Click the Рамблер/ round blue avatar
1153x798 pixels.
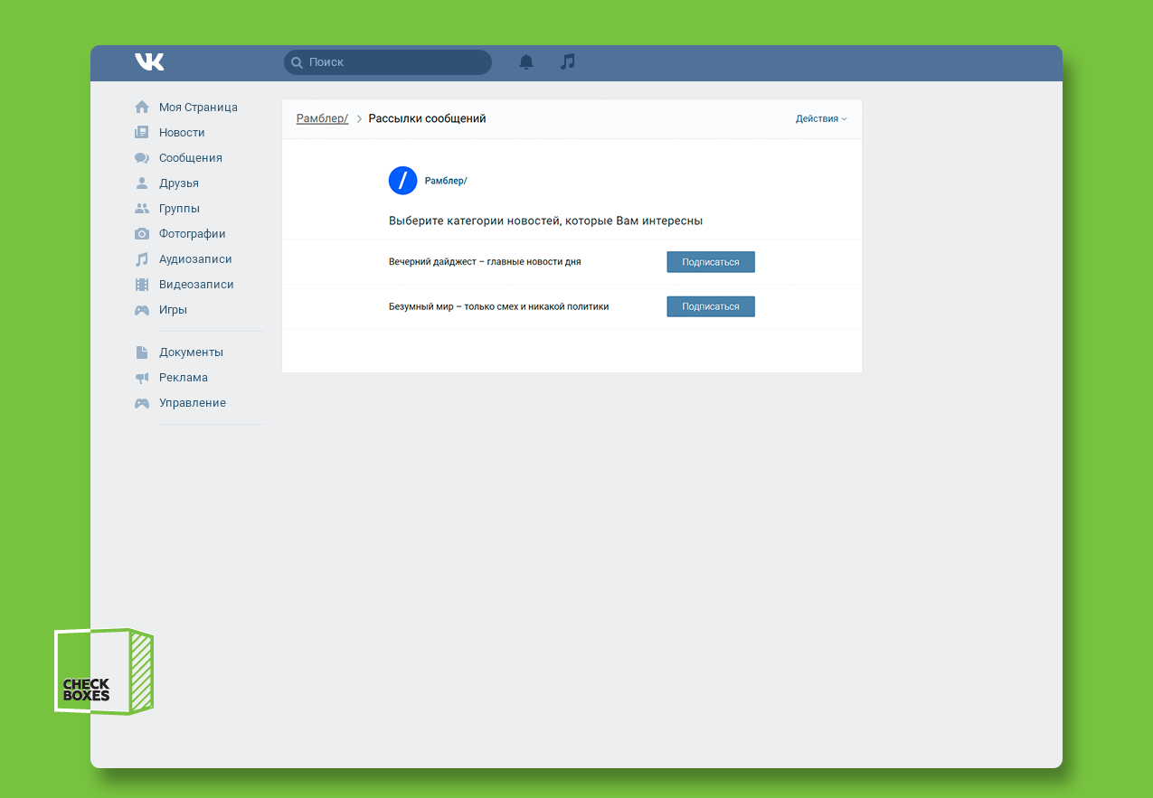click(402, 181)
